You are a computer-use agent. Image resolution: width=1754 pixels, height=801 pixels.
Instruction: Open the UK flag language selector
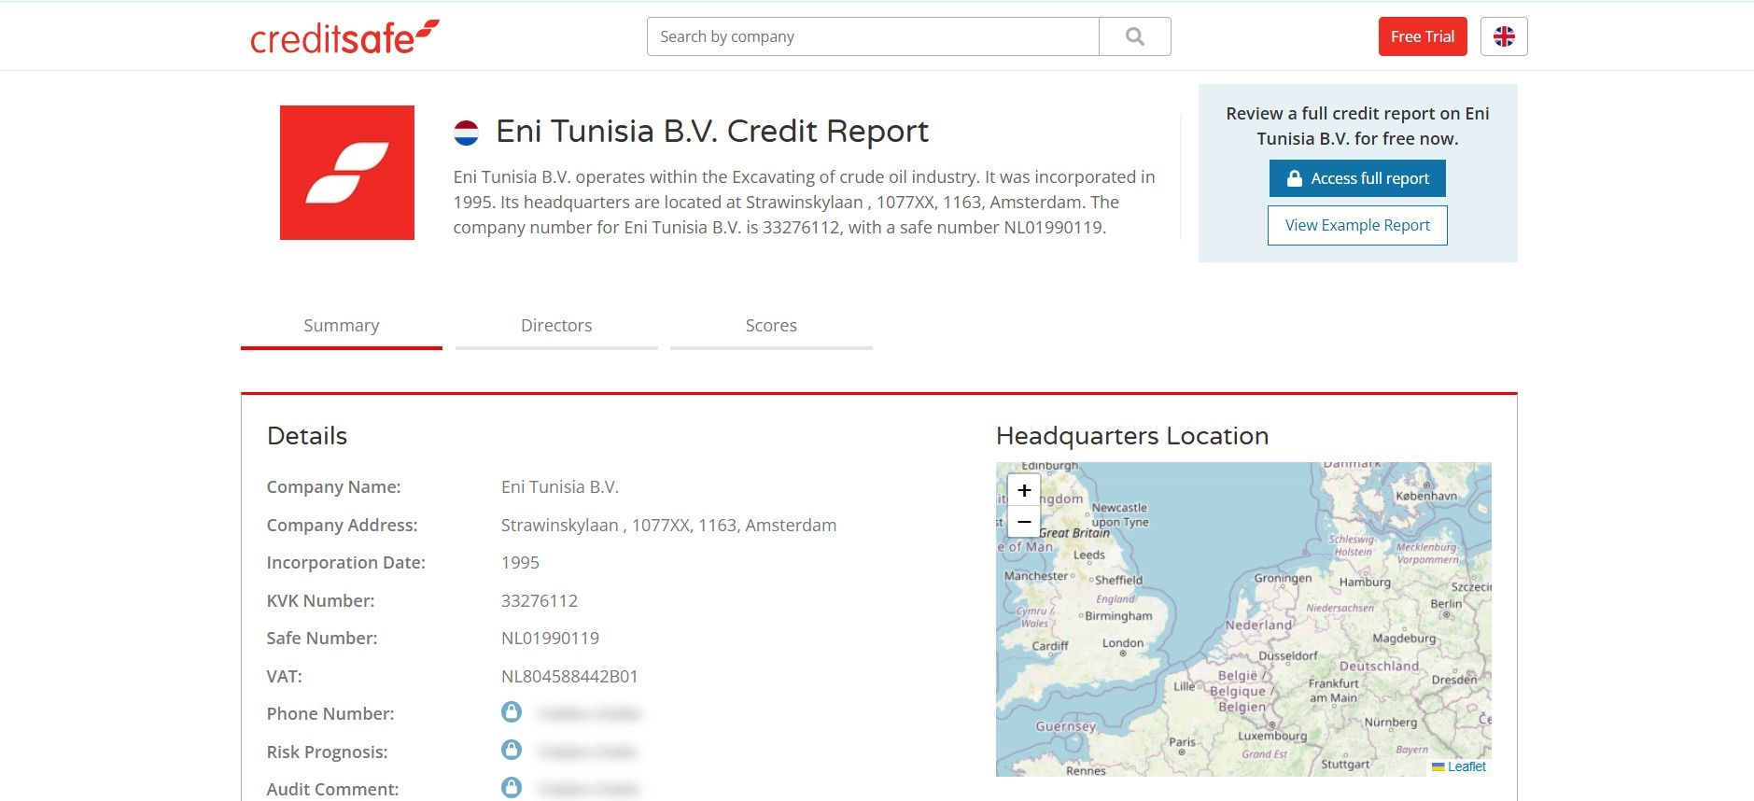[x=1503, y=36]
